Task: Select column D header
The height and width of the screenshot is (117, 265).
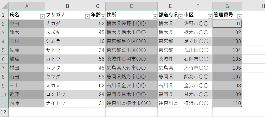Action: pos(132,6)
